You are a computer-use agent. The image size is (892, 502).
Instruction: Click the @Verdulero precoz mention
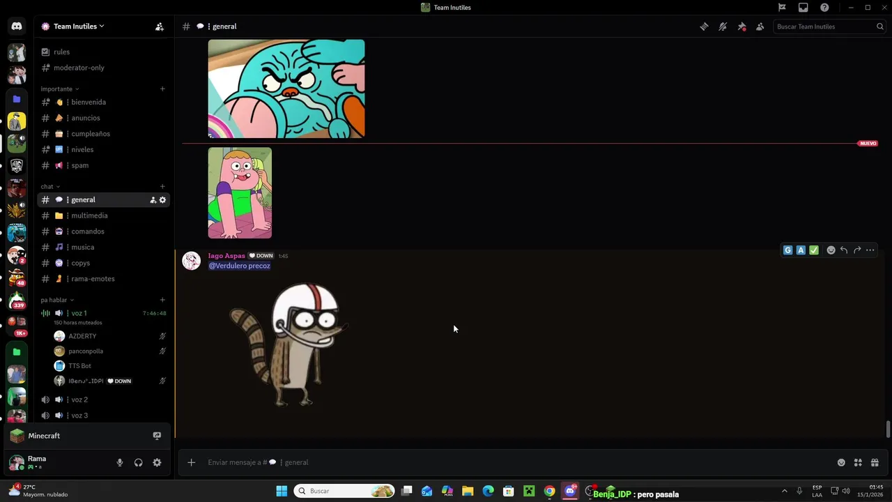[240, 266]
